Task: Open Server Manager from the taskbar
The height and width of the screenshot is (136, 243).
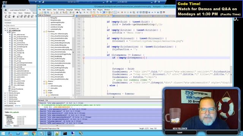Action: 10,133
